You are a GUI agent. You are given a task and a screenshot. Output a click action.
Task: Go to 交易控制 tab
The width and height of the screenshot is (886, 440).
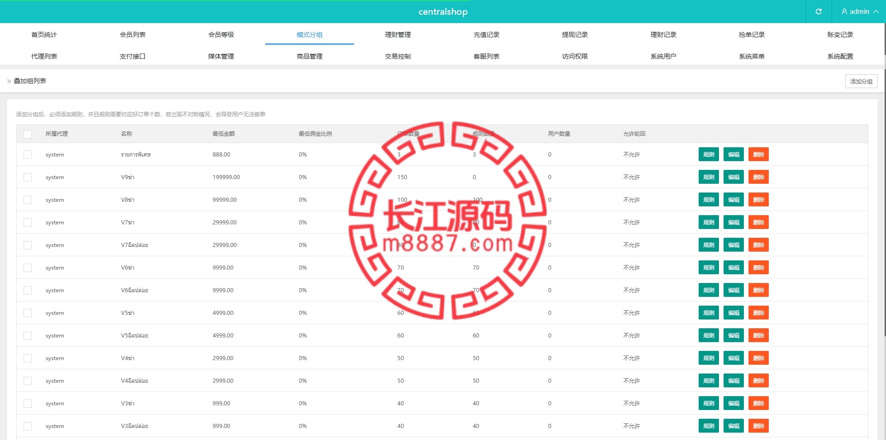tap(398, 56)
